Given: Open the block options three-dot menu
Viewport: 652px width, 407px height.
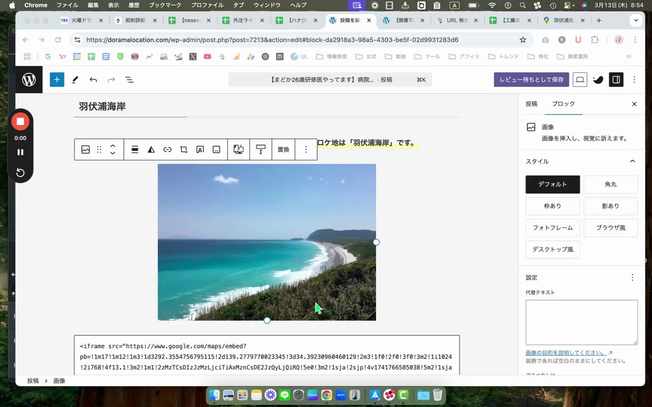Looking at the screenshot, I should click(306, 150).
